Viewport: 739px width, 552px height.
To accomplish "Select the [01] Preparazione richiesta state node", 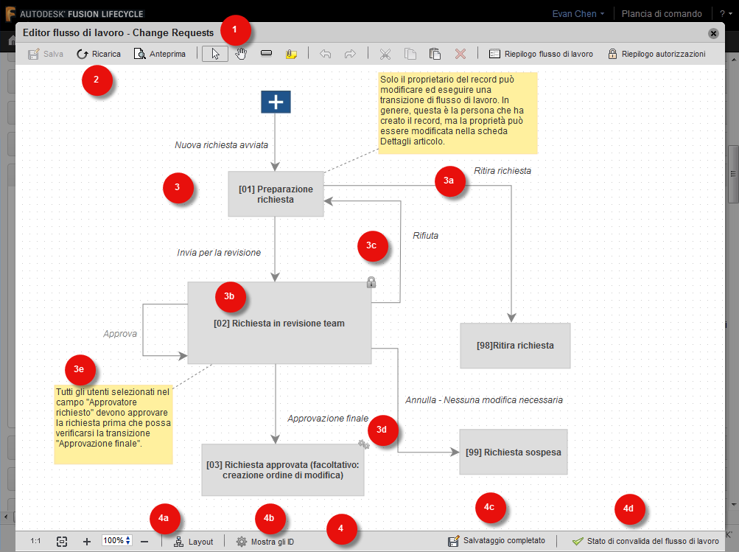I will tap(276, 194).
